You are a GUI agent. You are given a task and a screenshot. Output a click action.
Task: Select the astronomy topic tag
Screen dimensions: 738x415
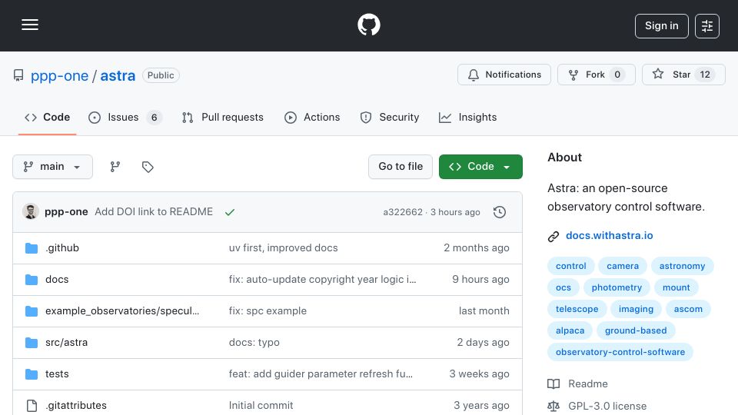tap(682, 267)
